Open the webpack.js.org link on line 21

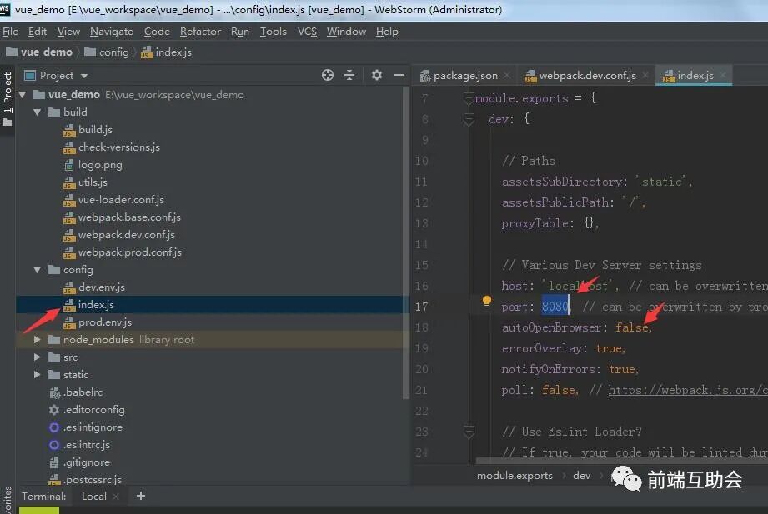pyautogui.click(x=688, y=390)
